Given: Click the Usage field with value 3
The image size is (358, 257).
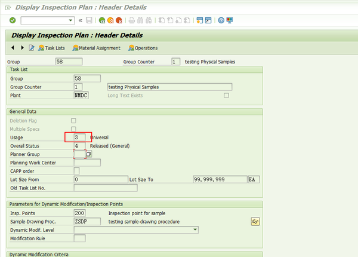Looking at the screenshot, I should pos(80,137).
